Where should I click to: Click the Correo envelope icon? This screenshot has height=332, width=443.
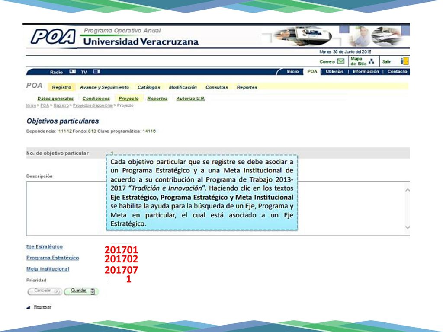click(x=341, y=61)
